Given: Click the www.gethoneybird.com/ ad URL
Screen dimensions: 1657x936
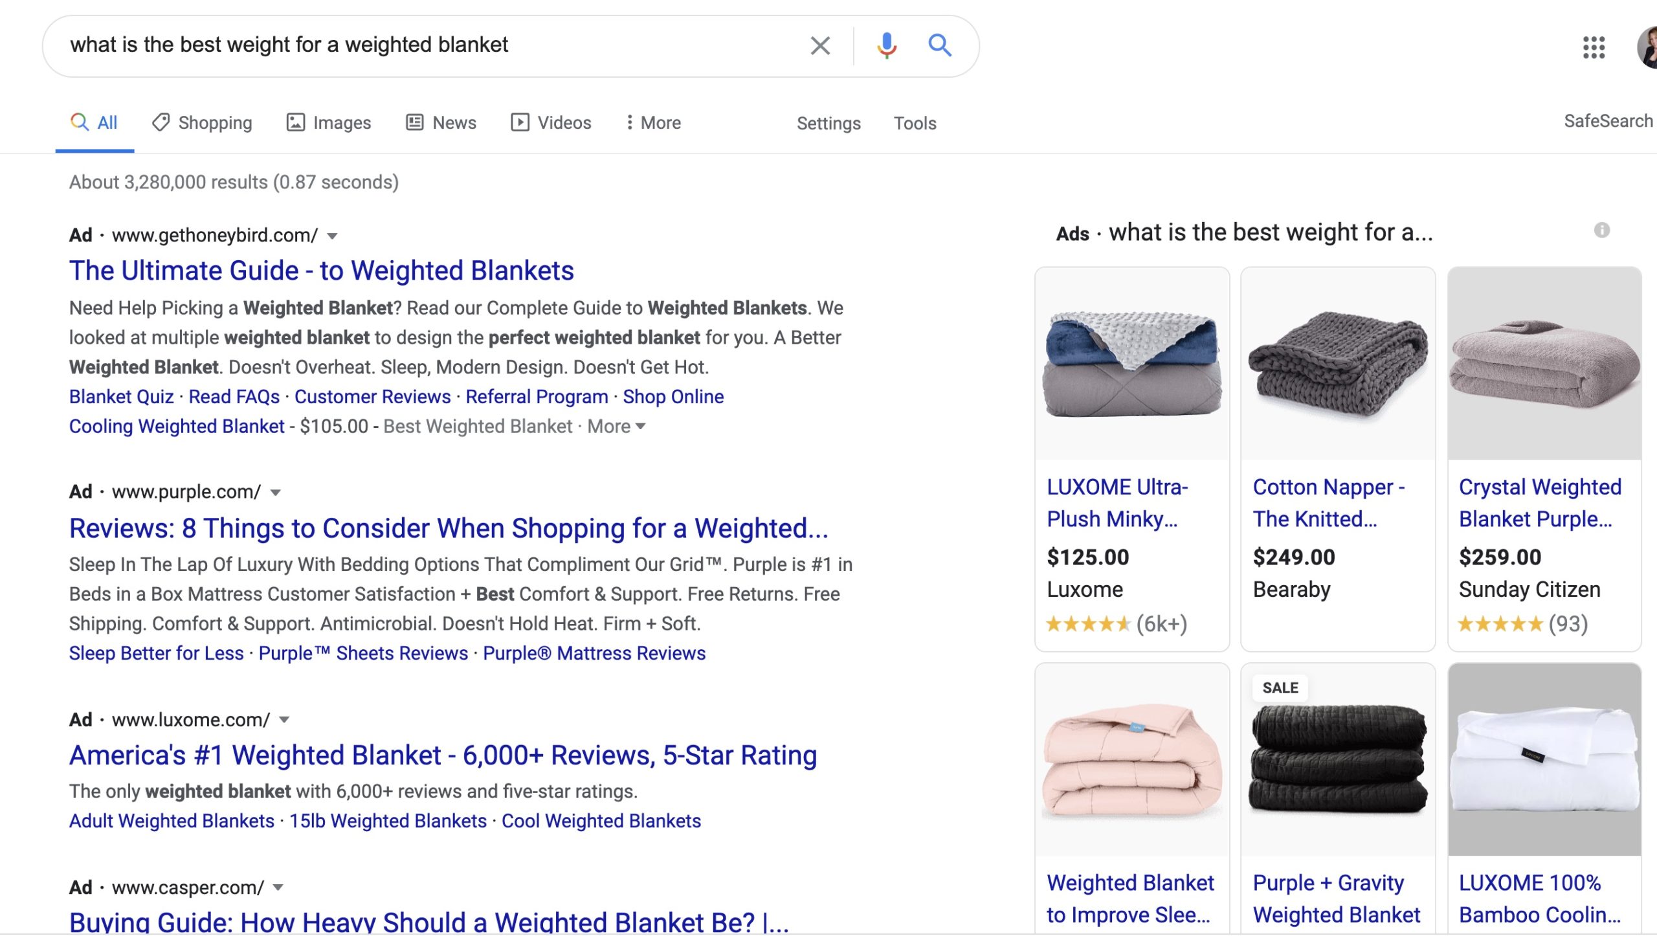Looking at the screenshot, I should coord(215,236).
